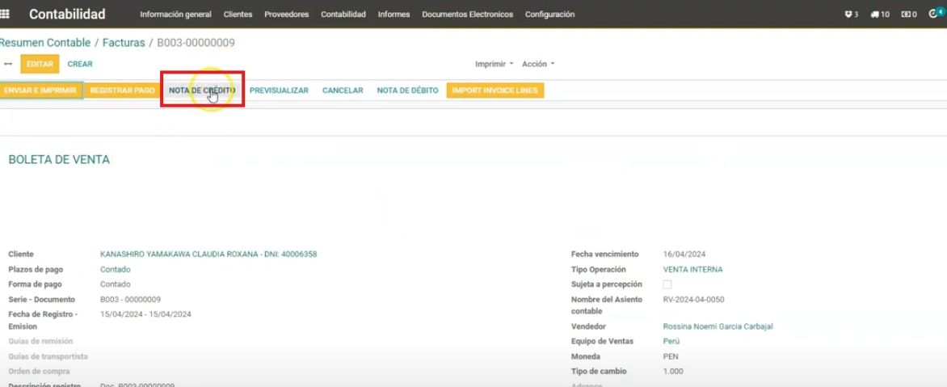Open vendor Rossina Noemi Garcia Carbajal link

click(718, 326)
